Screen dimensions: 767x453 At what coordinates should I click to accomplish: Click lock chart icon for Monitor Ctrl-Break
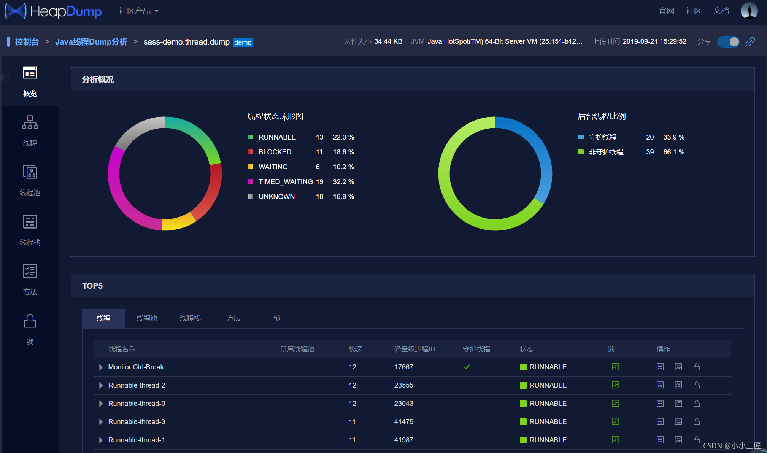click(x=615, y=367)
